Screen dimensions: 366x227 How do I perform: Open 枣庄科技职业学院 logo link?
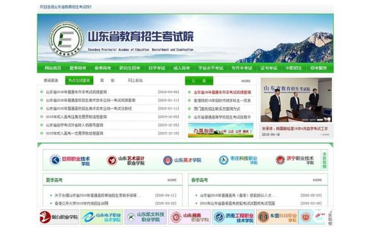(238, 160)
